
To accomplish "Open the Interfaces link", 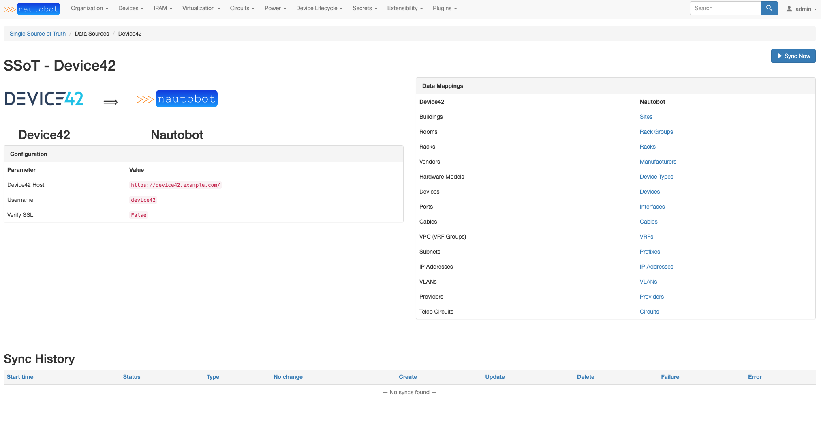I will [652, 207].
